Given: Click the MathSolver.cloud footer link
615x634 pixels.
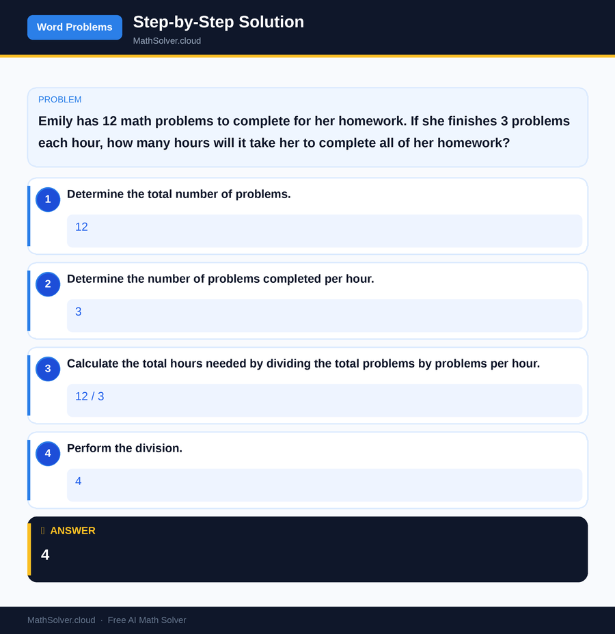Looking at the screenshot, I should click(x=61, y=620).
